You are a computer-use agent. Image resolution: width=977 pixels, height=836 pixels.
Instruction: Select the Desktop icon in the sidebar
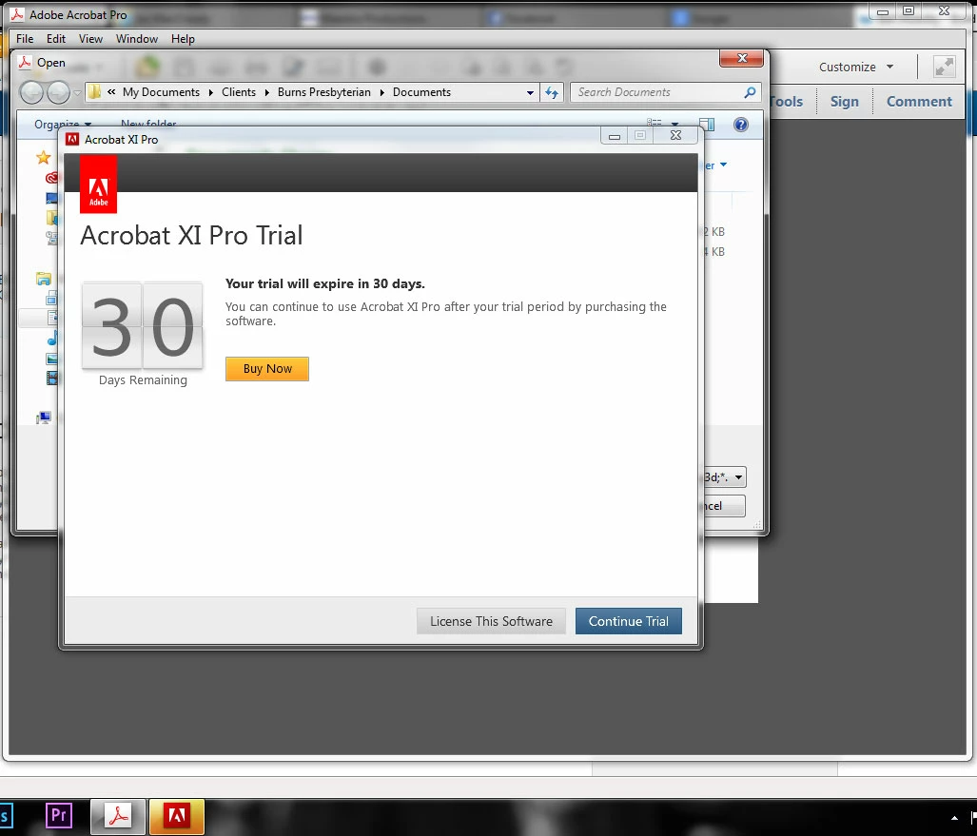tap(51, 198)
